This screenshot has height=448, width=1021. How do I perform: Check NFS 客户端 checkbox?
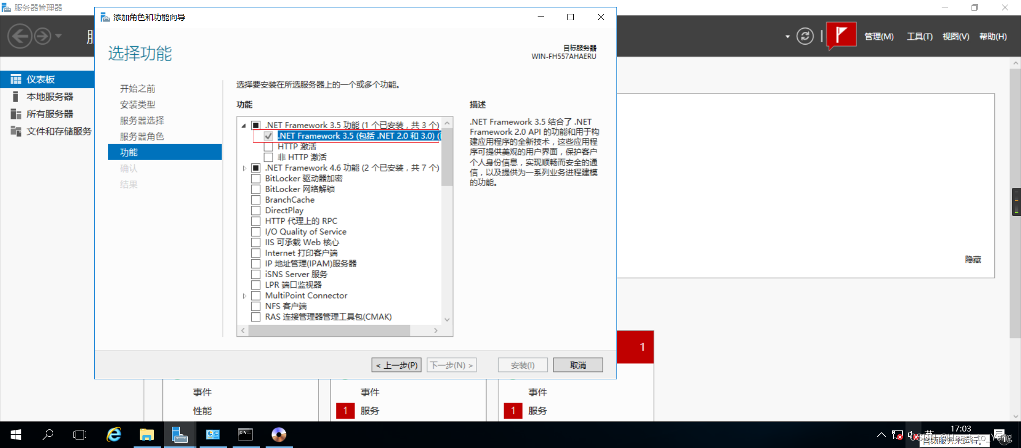[256, 306]
